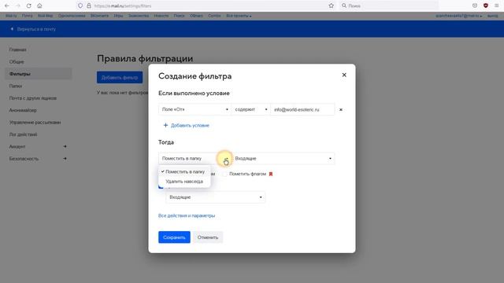The width and height of the screenshot is (504, 283).
Task: Click the info@world-esoteric.ru condition value field
Action: (x=302, y=109)
